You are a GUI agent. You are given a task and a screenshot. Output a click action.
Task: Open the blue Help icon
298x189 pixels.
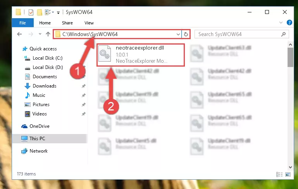(289, 22)
